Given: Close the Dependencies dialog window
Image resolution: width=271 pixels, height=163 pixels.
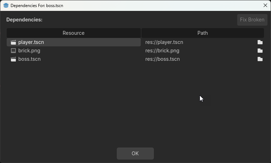Looking at the screenshot, I should tap(265, 6).
